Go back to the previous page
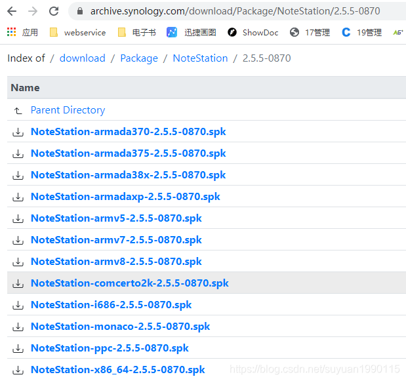 coord(12,11)
